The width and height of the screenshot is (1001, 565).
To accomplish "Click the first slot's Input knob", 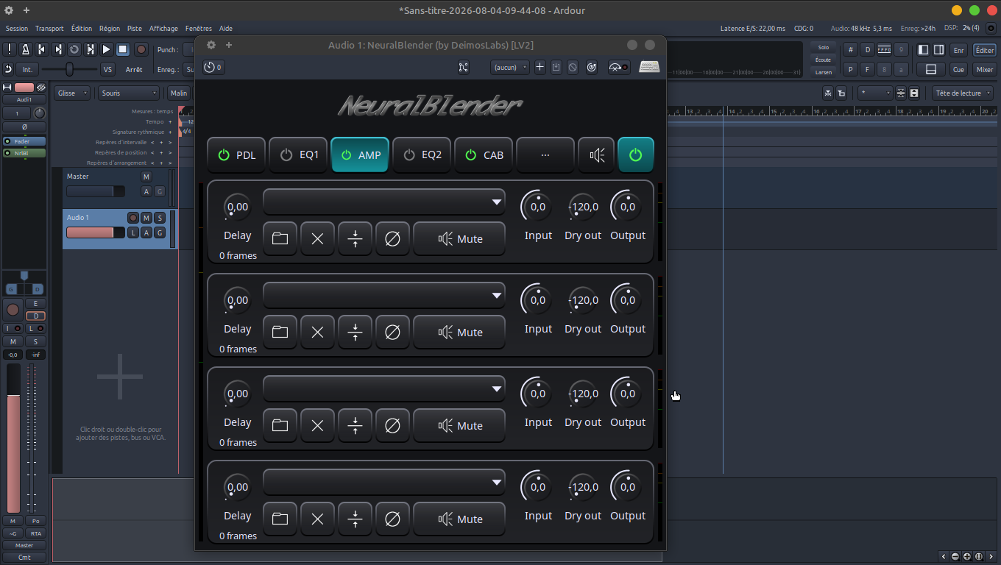I will coord(538,207).
